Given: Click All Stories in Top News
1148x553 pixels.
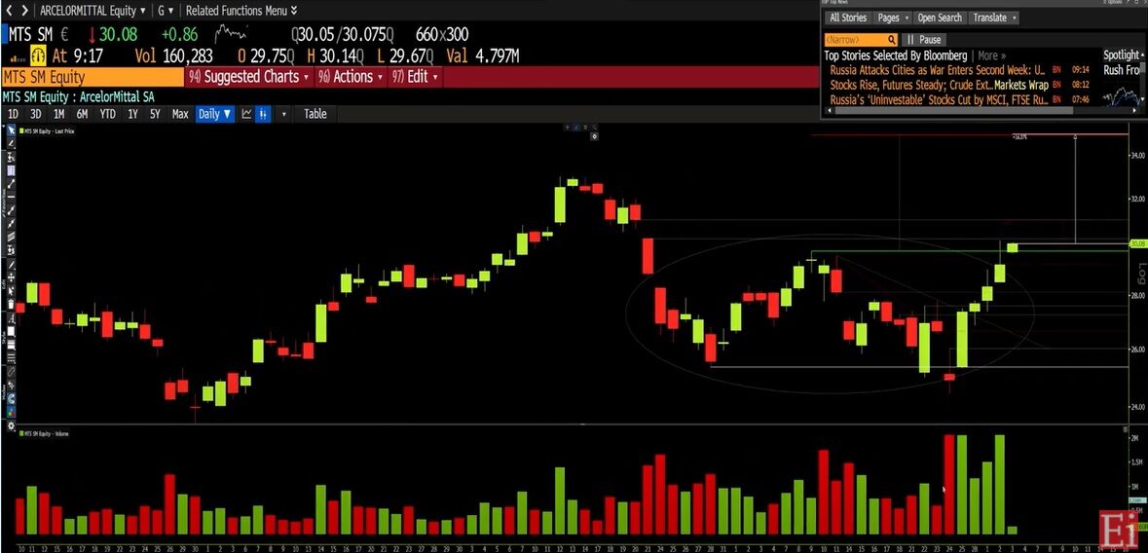Looking at the screenshot, I should pos(848,18).
